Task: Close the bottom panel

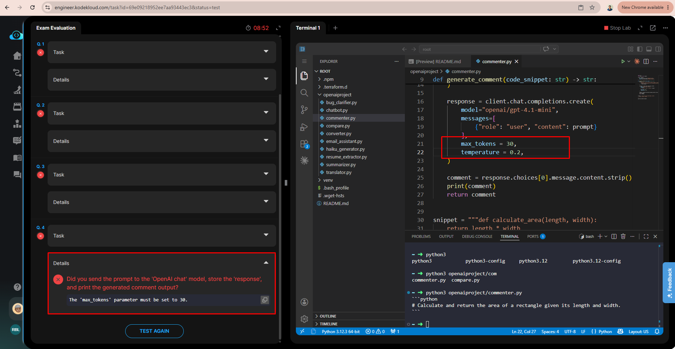Action: click(655, 236)
